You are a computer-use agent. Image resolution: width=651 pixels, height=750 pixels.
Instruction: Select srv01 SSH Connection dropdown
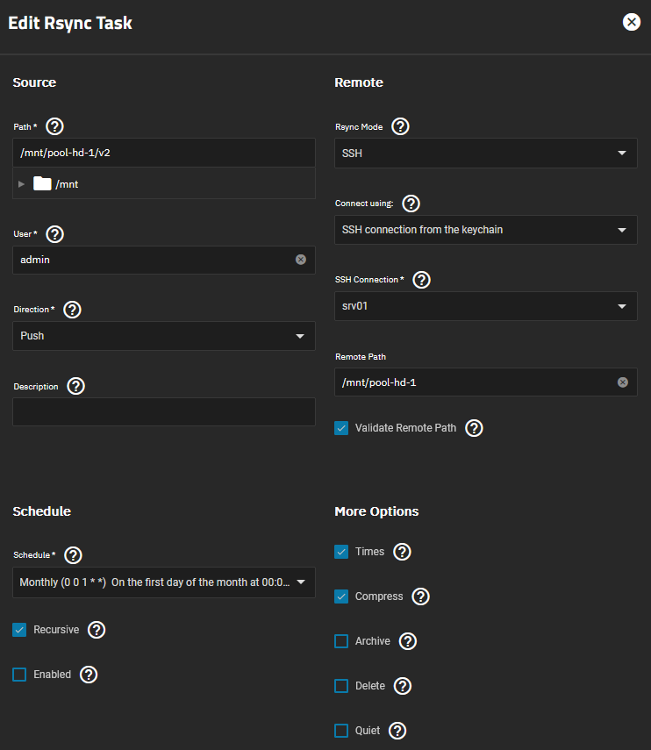pyautogui.click(x=485, y=306)
